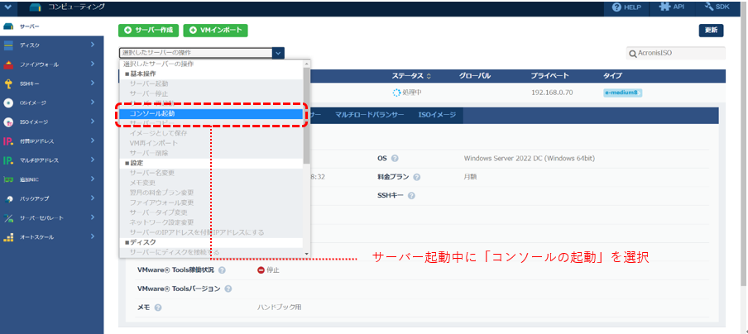Viewport: 748px width, 334px height.
Task: Expand the top-left header dropdown chevron
Action: point(8,7)
